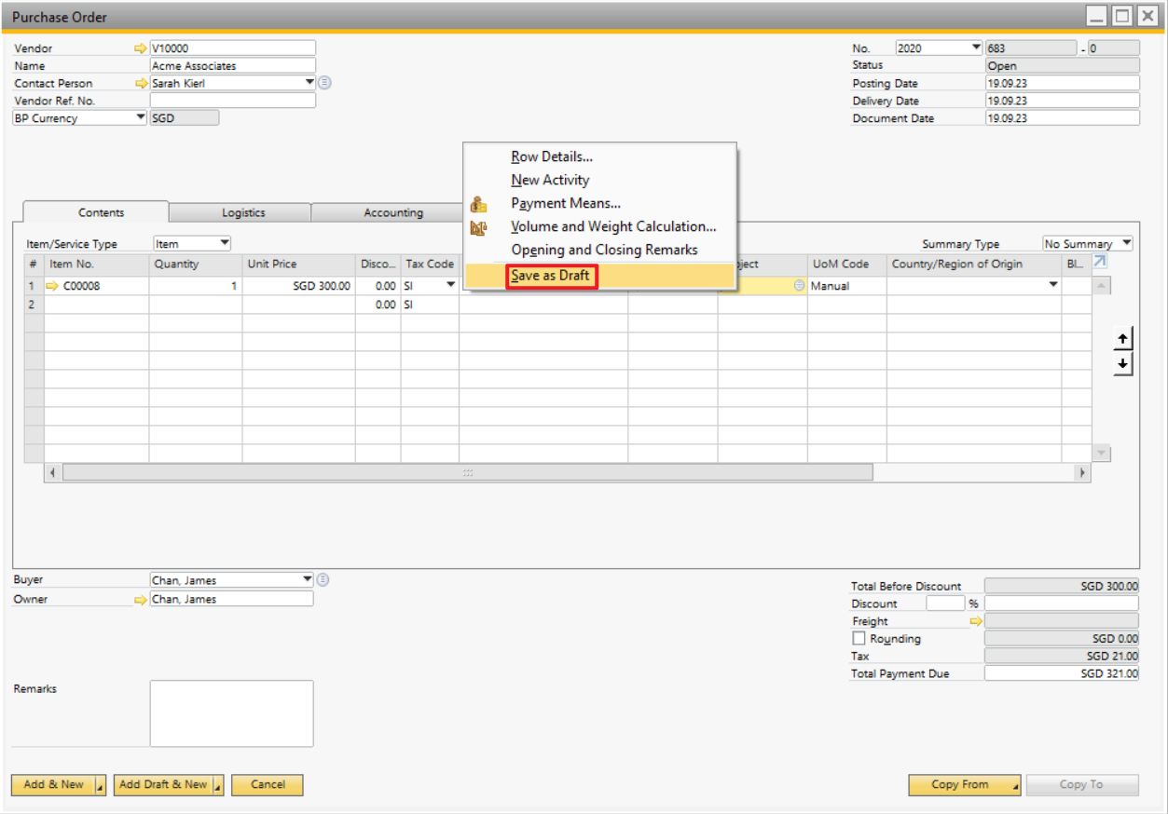This screenshot has width=1168, height=814.
Task: Expand the Item/Service Type dropdown
Action: 225,244
